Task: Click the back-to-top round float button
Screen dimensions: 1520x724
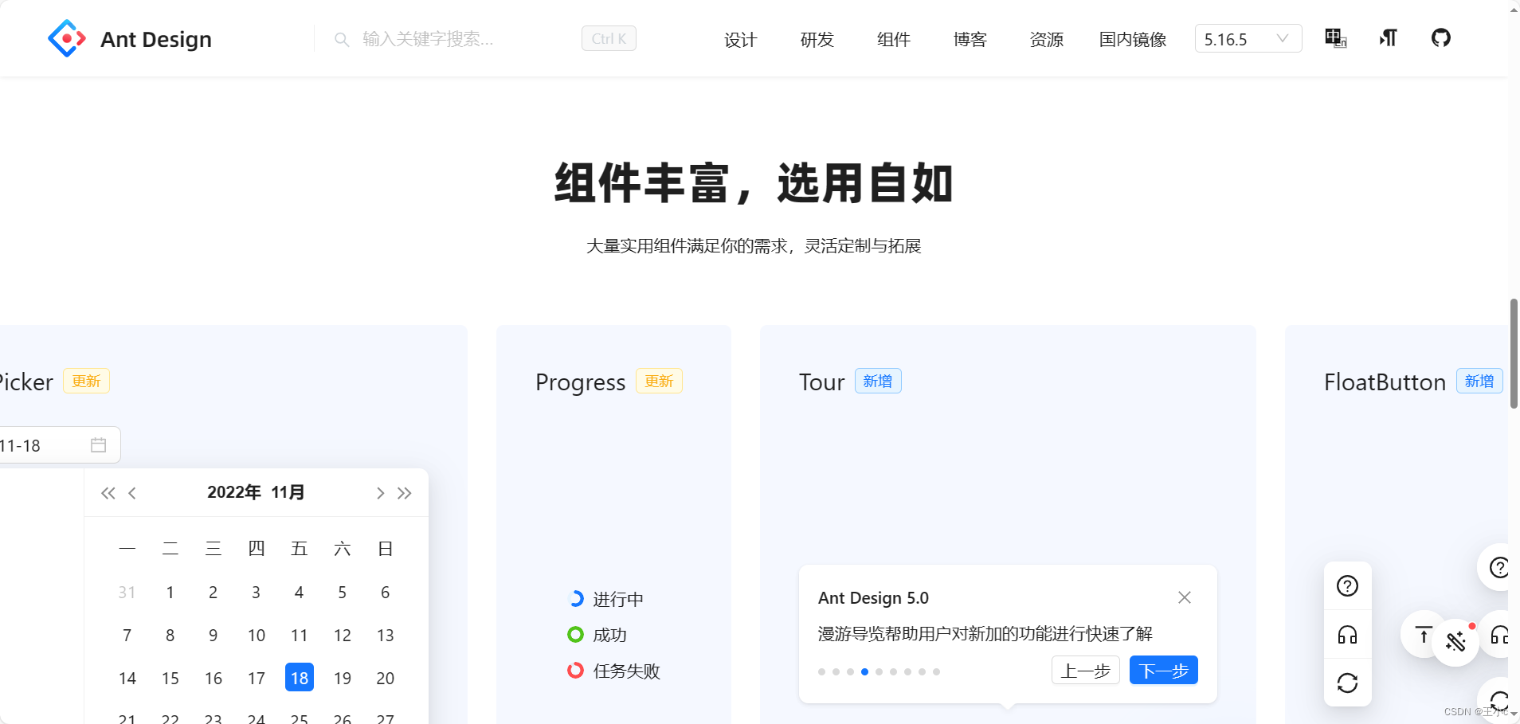Action: pos(1422,634)
